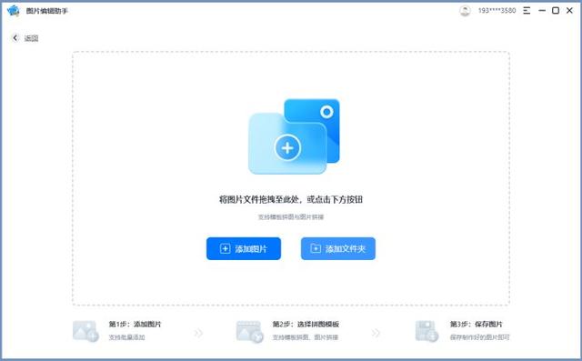This screenshot has height=361, width=582.
Task: Click the 添加文件夹 button
Action: click(337, 248)
